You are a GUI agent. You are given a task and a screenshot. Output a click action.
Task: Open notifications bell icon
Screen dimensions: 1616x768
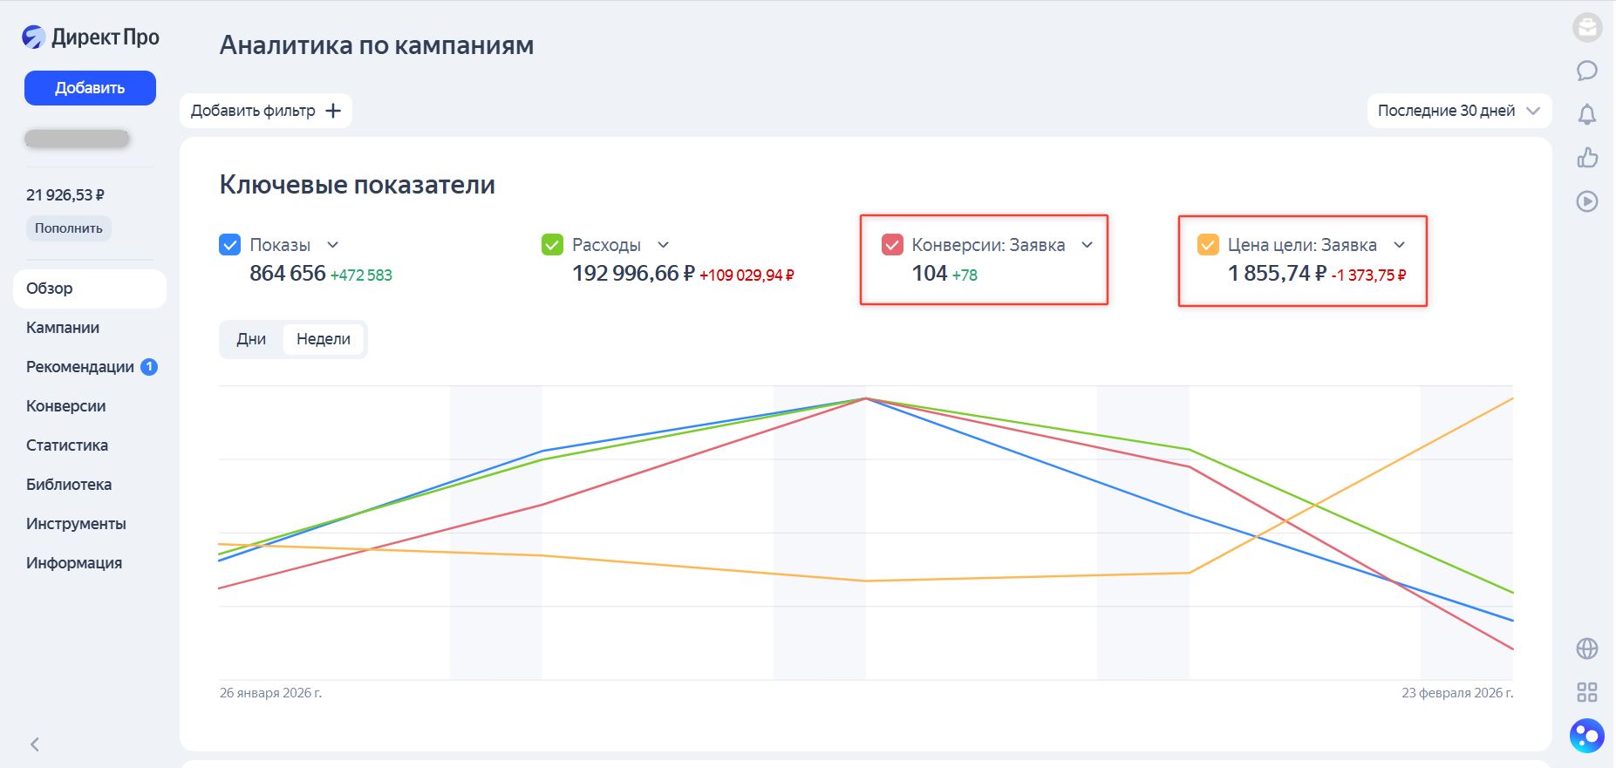[x=1587, y=114]
